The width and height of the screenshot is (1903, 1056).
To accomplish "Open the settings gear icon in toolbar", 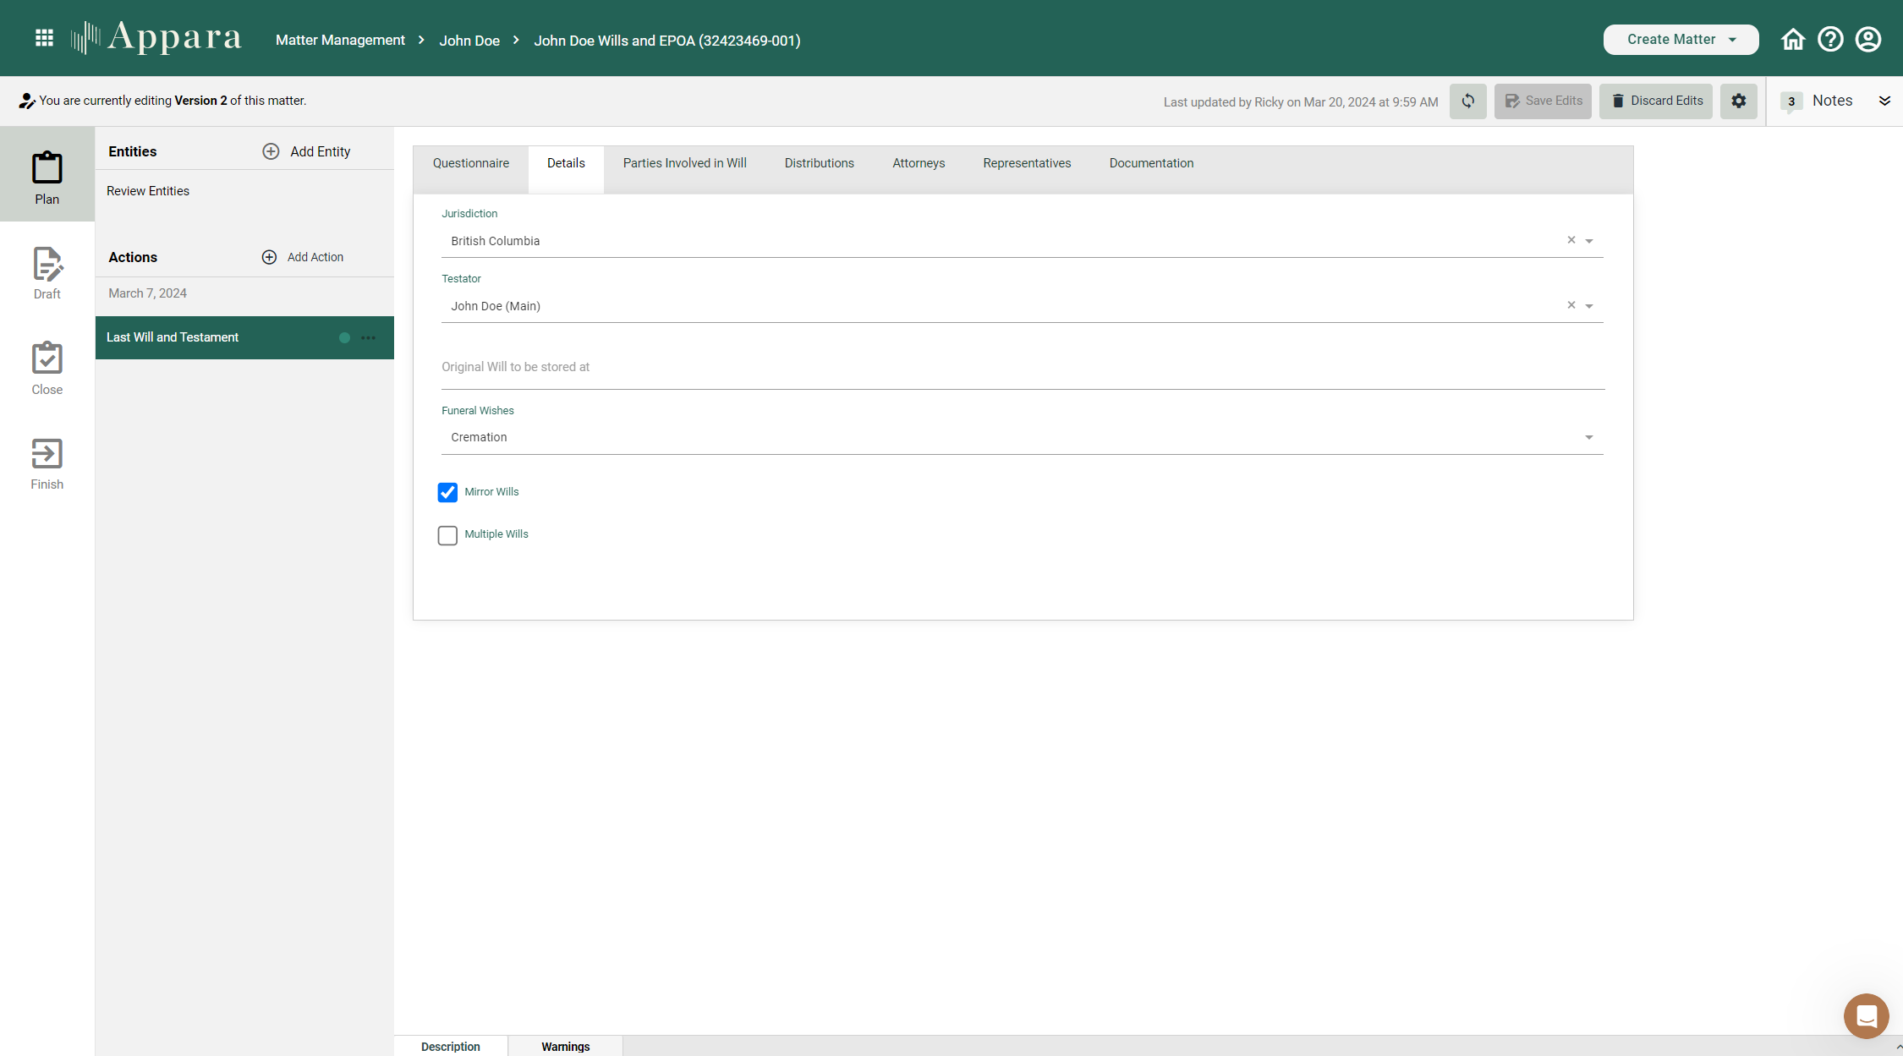I will coord(1739,101).
